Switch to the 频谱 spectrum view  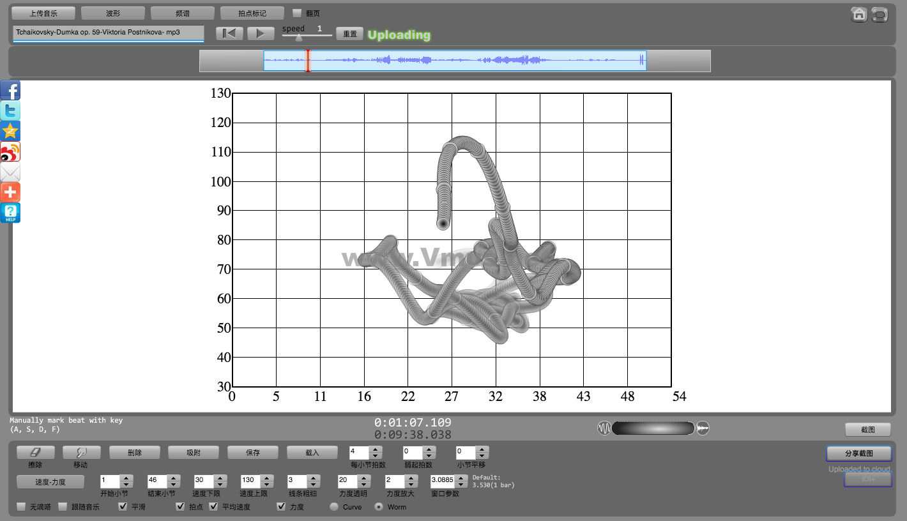point(182,13)
